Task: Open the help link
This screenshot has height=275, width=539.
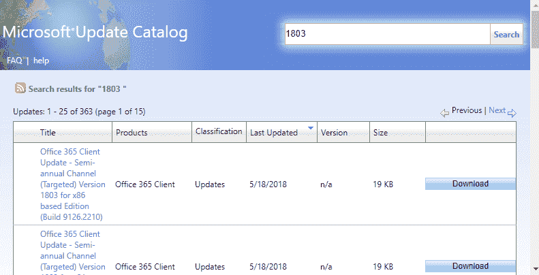Action: click(42, 61)
